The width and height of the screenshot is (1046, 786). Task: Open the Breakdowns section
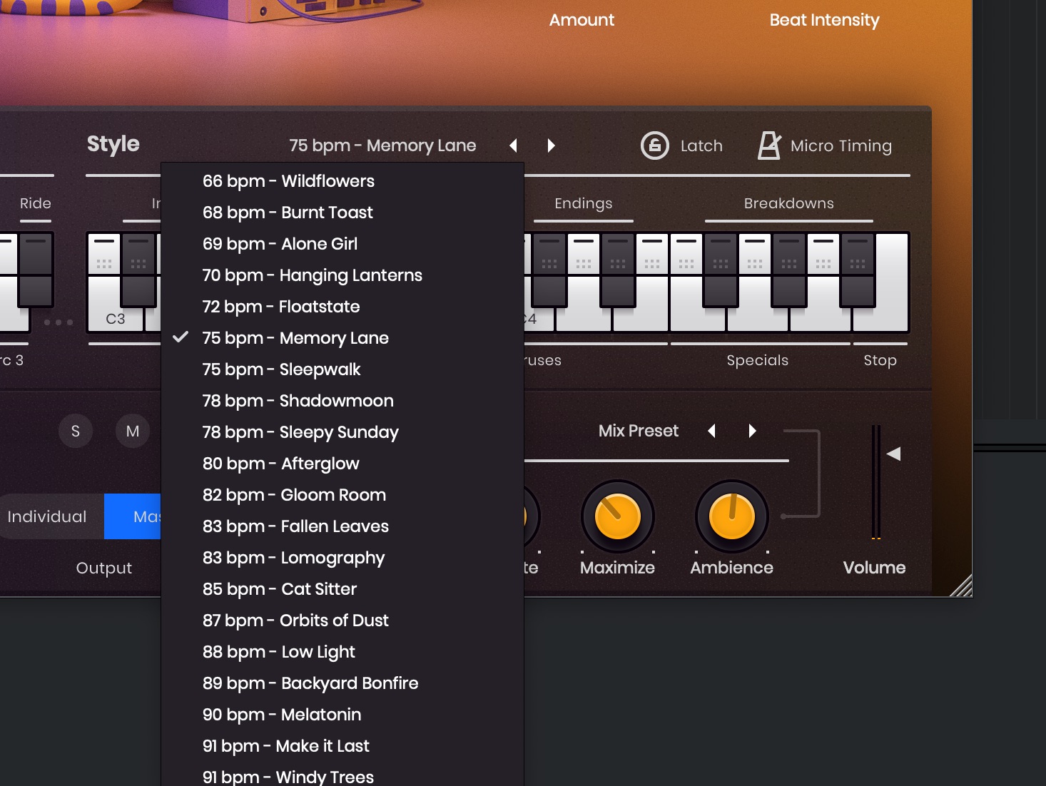point(789,203)
